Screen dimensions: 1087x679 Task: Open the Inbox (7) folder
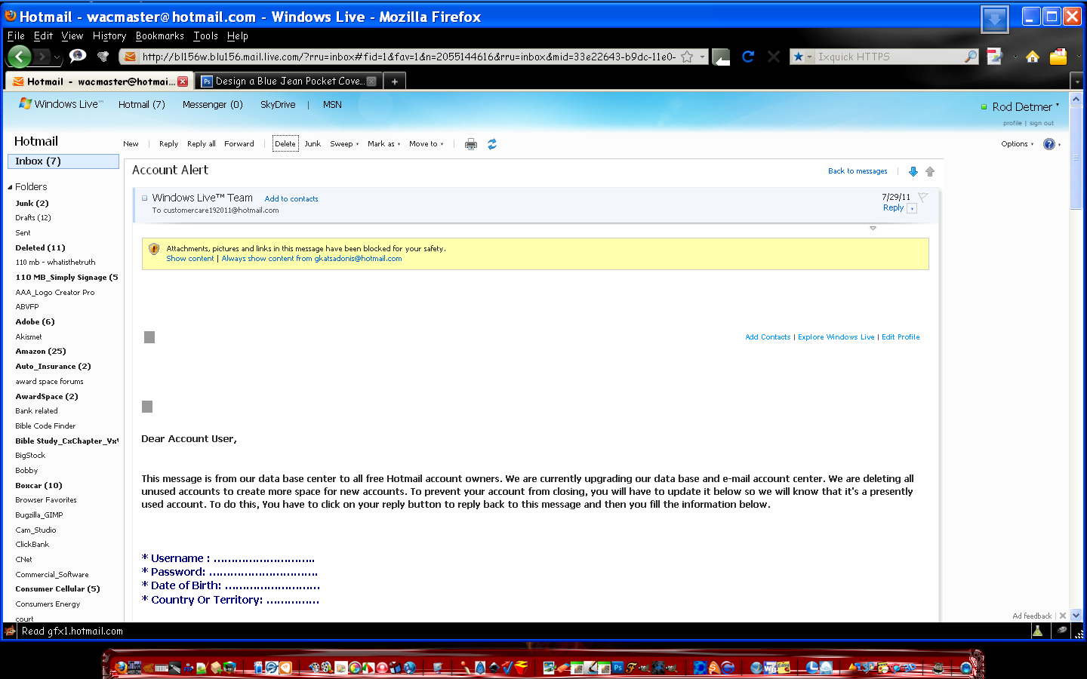click(63, 161)
